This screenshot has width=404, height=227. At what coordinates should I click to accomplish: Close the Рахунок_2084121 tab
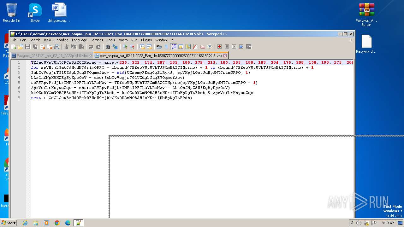point(91,56)
